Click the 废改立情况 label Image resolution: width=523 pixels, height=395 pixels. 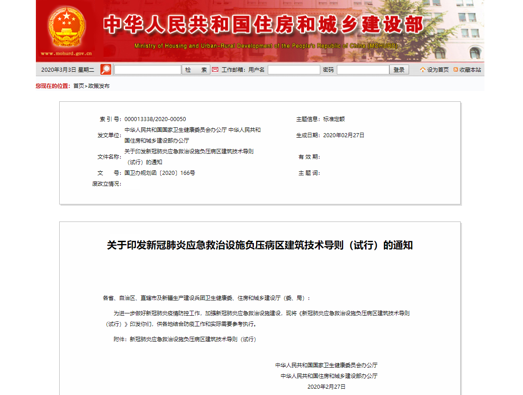tap(107, 184)
